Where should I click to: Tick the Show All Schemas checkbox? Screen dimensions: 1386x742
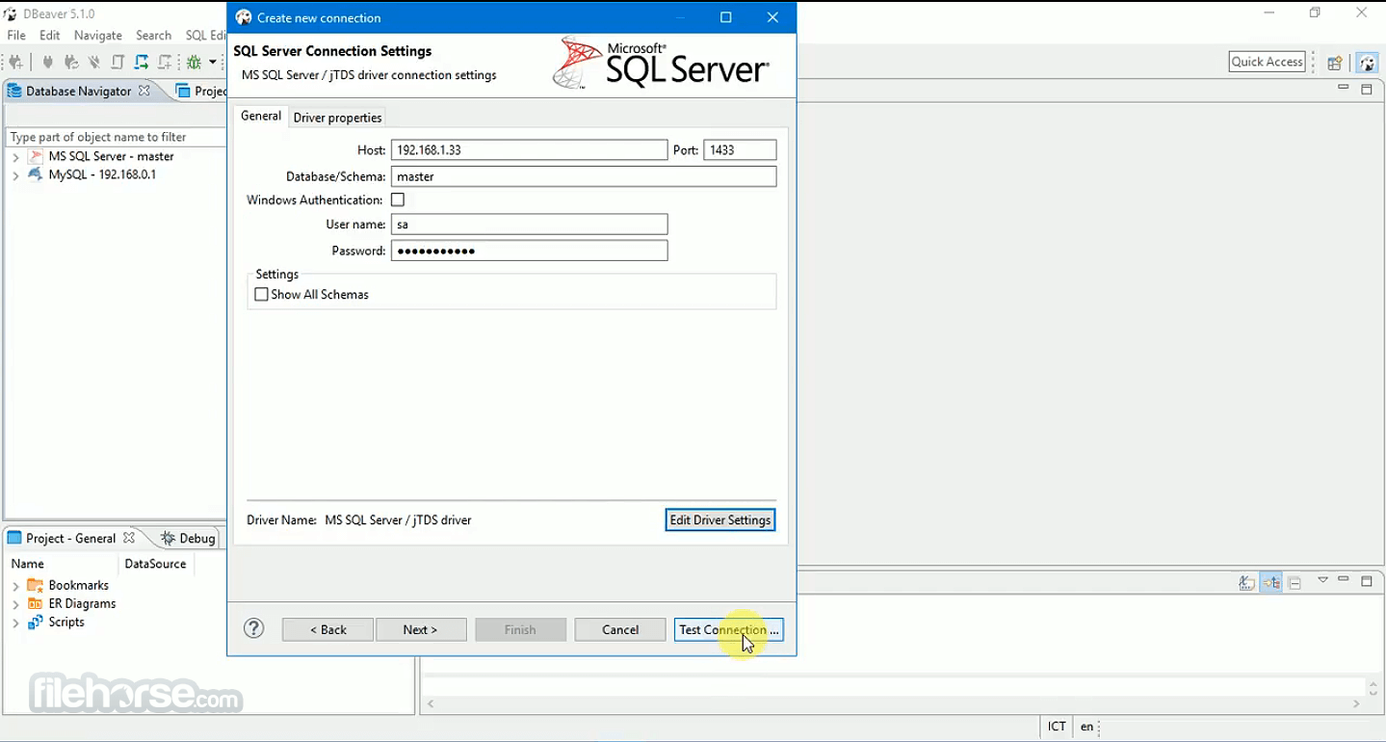(261, 295)
